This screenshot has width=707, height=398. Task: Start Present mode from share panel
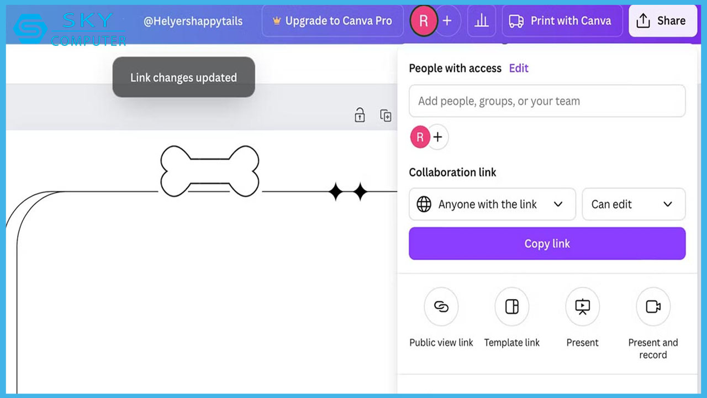pos(582,307)
